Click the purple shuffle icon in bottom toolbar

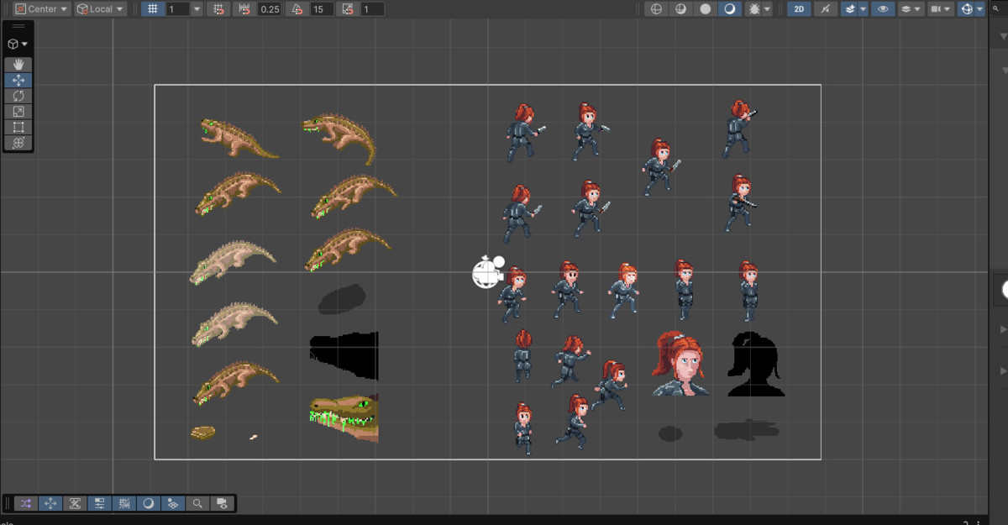pos(26,503)
